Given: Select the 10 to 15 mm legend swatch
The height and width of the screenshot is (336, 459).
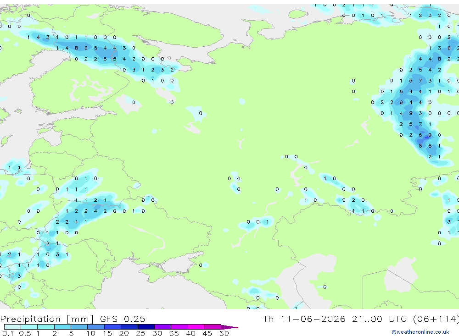Looking at the screenshot, I should tap(96, 327).
